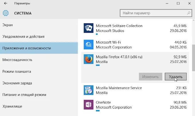Open the Хранилище section
Screen dimensions: 195x116
pyautogui.click(x=12, y=106)
